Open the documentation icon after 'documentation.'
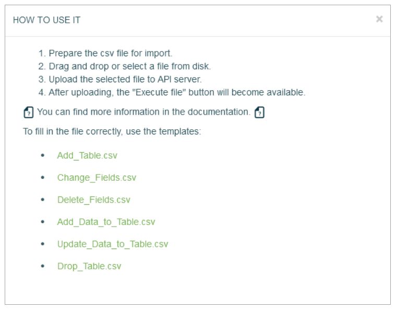The image size is (396, 310). coord(259,112)
